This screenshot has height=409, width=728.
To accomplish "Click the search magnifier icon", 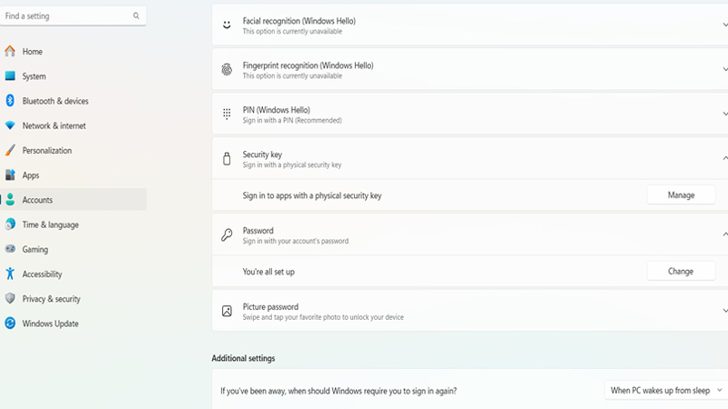I will pyautogui.click(x=136, y=15).
